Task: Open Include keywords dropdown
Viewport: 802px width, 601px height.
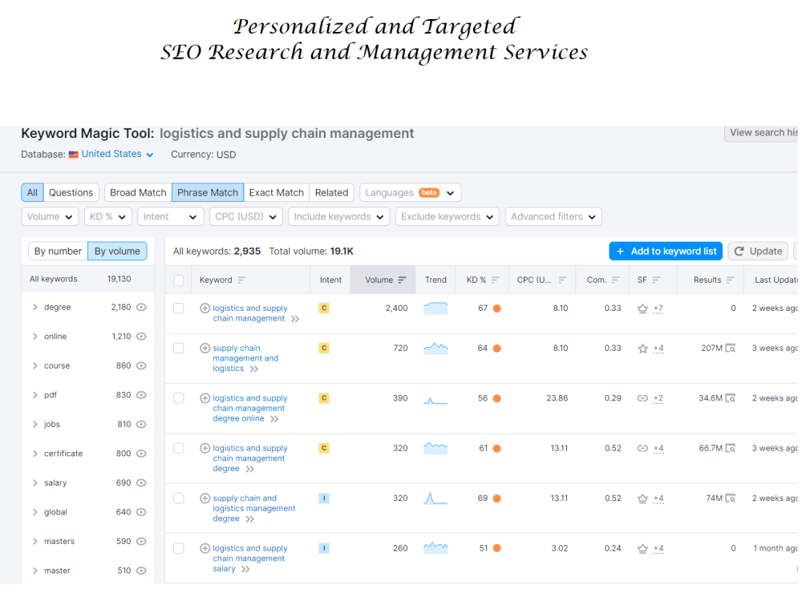Action: point(338,216)
